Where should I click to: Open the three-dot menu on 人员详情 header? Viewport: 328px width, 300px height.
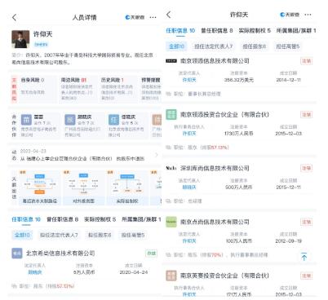click(153, 17)
